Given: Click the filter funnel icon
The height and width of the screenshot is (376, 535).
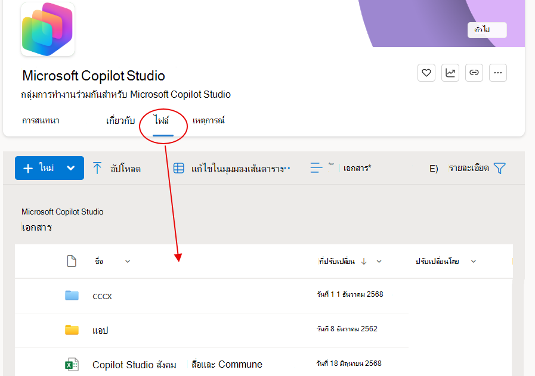Looking at the screenshot, I should 500,168.
